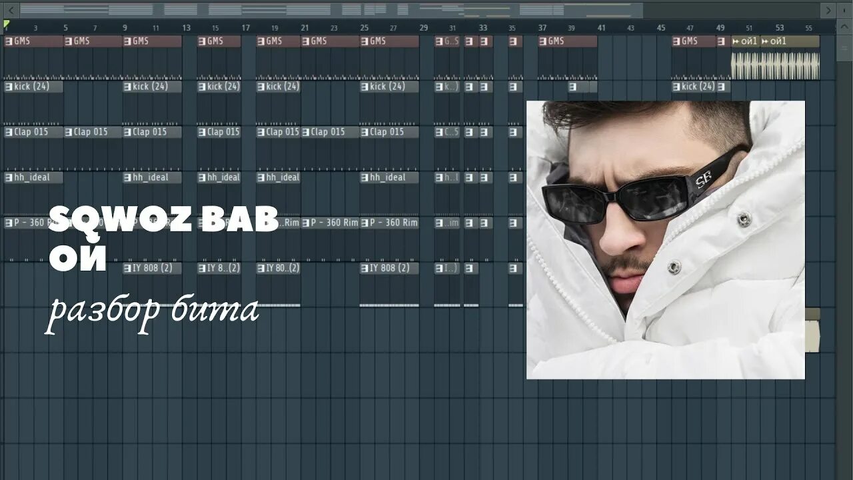The height and width of the screenshot is (480, 853).
Task: Select the GMS pattern clip at bar 21
Action: [330, 41]
